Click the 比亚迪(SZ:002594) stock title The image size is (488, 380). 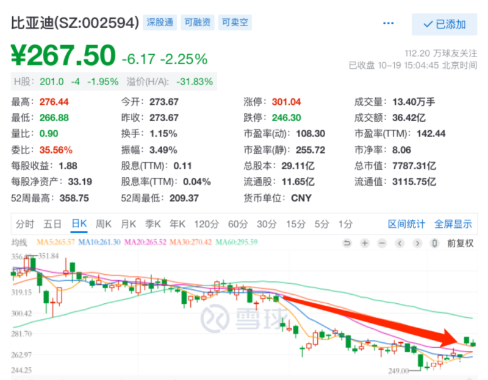pyautogui.click(x=75, y=23)
